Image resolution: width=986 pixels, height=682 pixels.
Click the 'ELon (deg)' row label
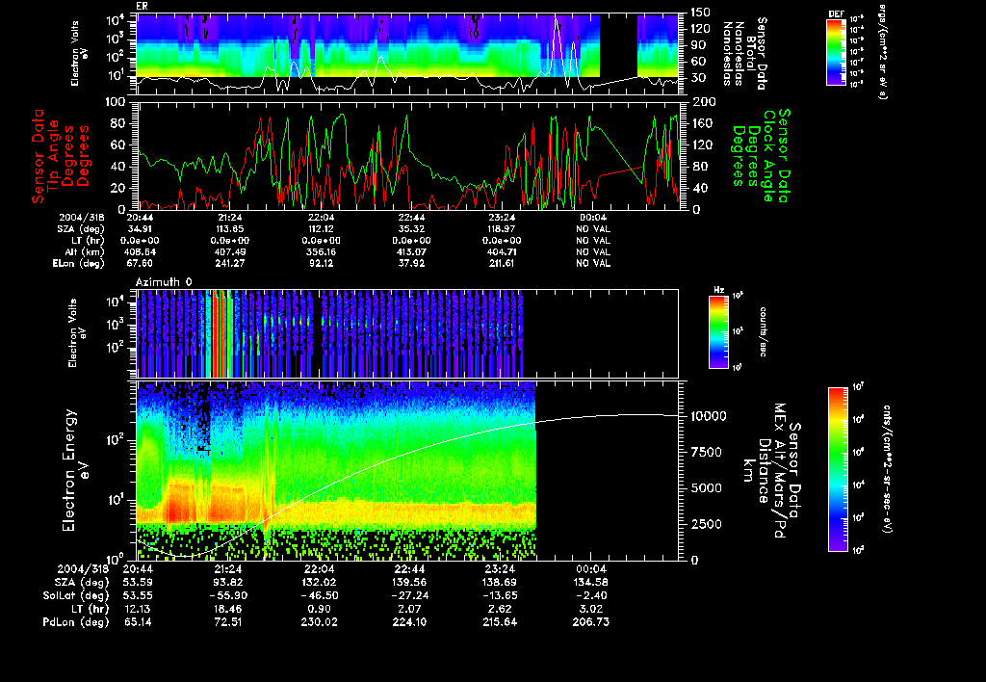tap(79, 264)
